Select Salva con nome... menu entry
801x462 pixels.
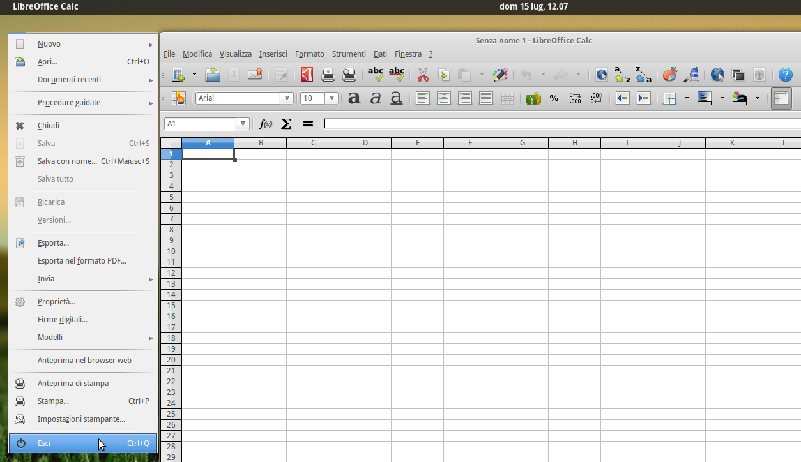tap(83, 161)
